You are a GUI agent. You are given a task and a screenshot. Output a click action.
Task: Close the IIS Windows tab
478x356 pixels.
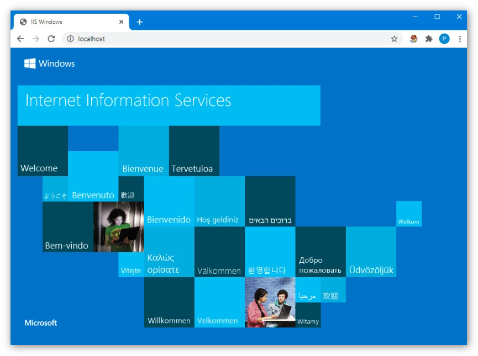click(121, 22)
